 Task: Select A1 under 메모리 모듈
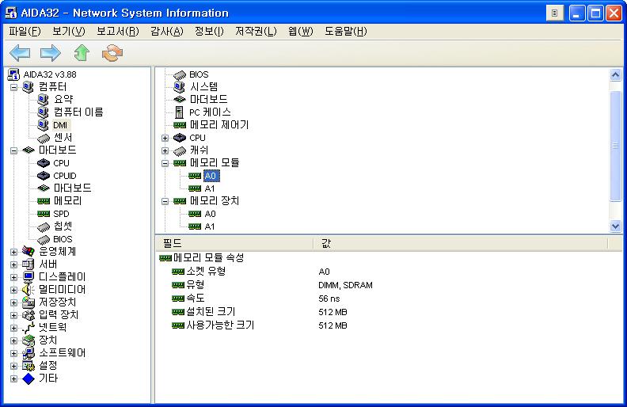pos(210,188)
